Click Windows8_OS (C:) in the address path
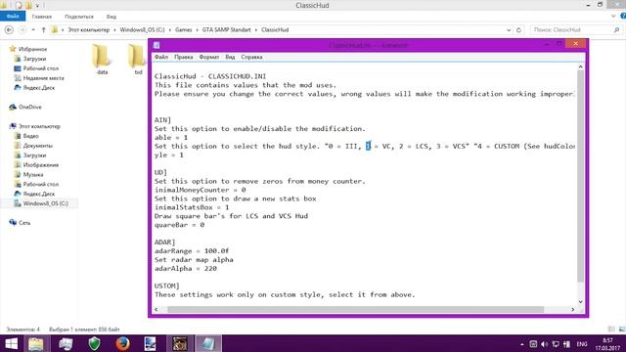 142,30
